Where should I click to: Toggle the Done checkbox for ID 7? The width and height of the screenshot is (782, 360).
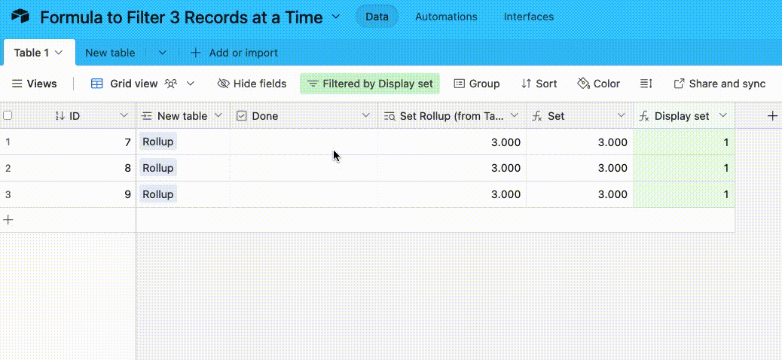coord(304,142)
